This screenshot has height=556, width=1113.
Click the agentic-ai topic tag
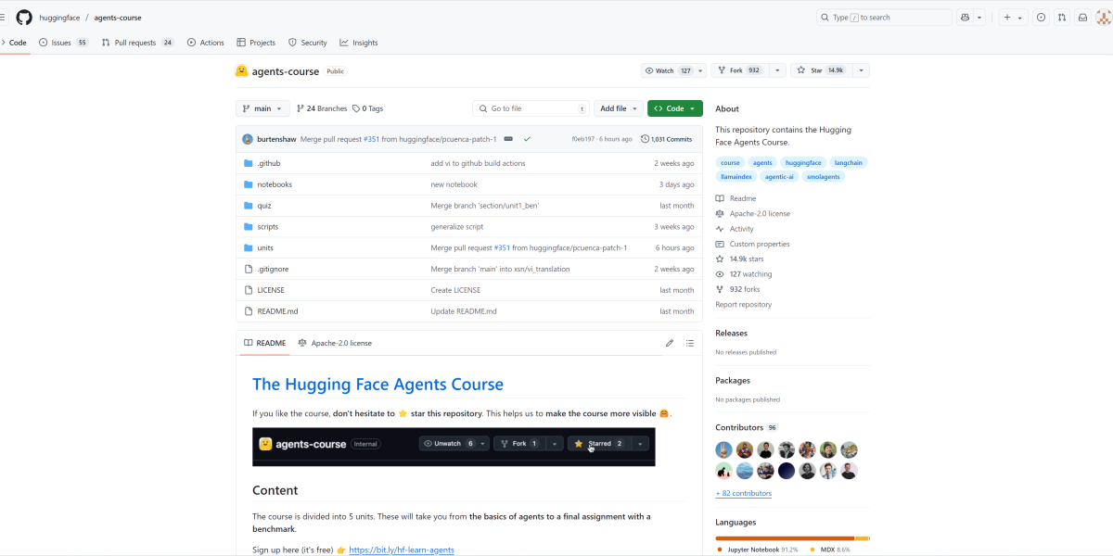click(779, 176)
